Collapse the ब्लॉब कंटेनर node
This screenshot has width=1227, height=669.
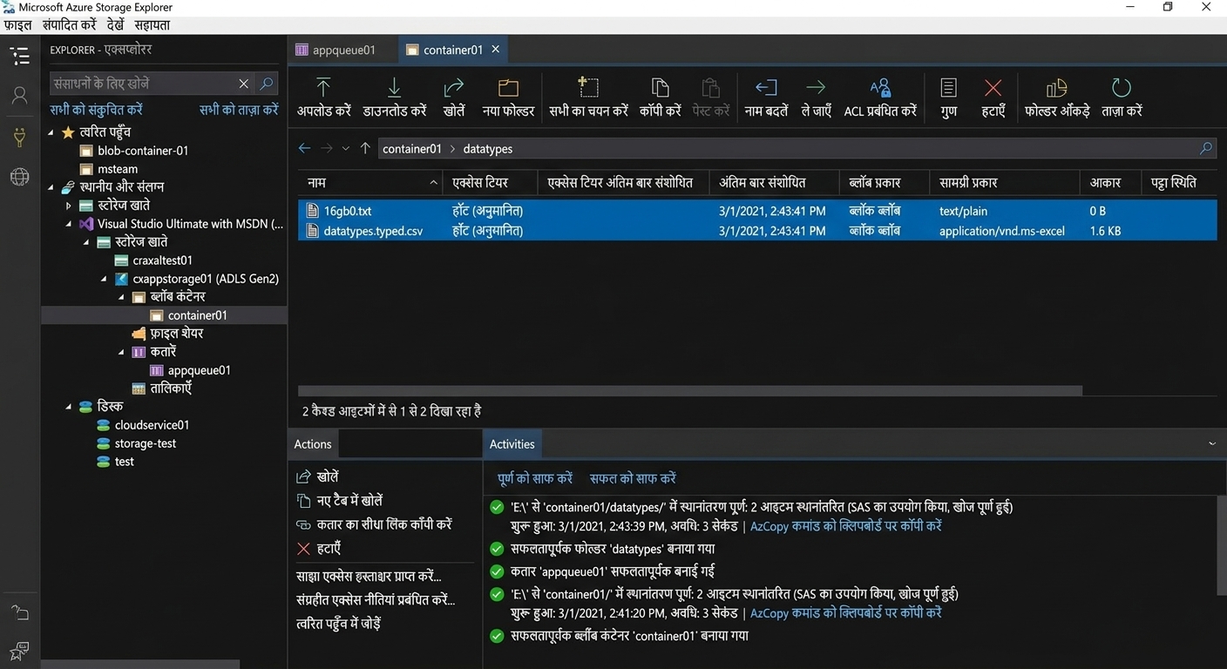click(122, 297)
